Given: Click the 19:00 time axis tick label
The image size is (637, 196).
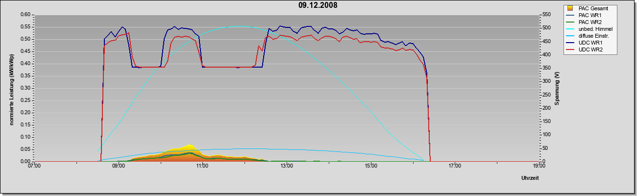Looking at the screenshot, I should point(539,167).
